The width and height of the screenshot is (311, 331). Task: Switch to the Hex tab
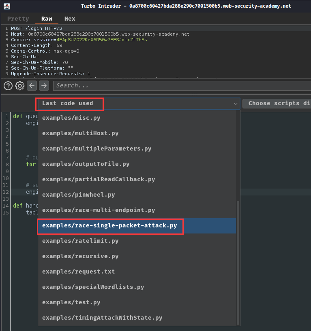[70, 19]
